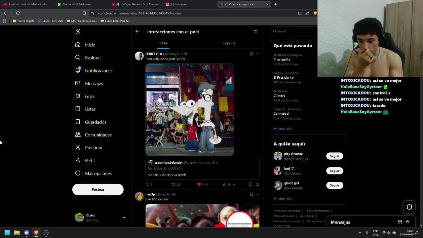
Task: Open Windows Start menu
Action: (7, 233)
